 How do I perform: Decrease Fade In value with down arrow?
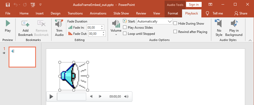(102, 29)
